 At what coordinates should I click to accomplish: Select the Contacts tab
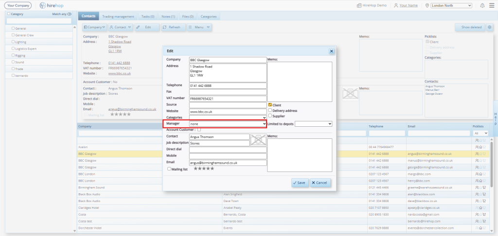click(89, 16)
